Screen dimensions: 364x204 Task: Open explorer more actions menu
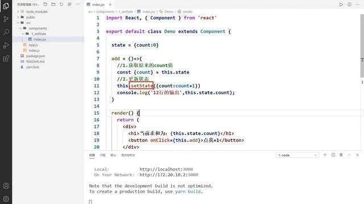(x=77, y=5)
